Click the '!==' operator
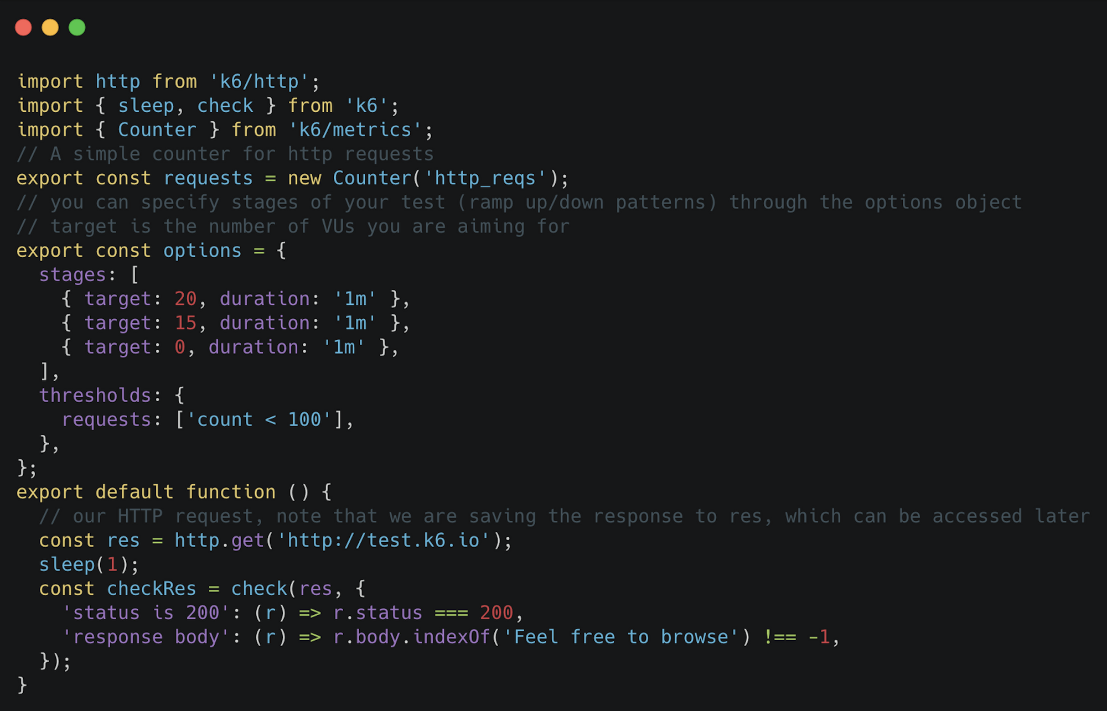 [779, 637]
